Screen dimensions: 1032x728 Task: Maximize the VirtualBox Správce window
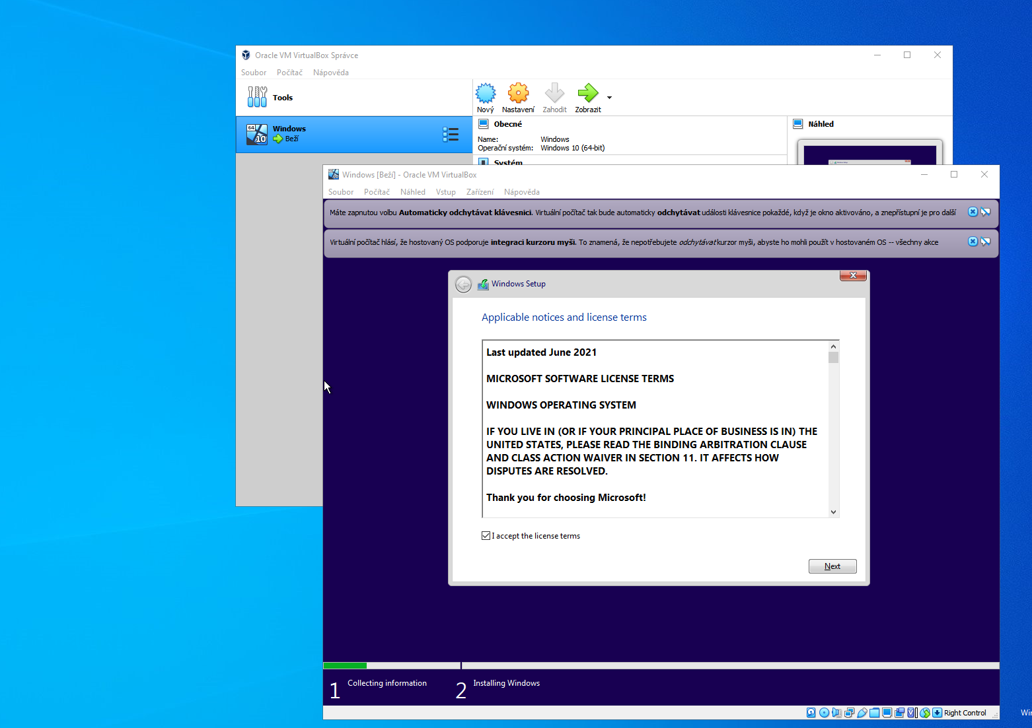click(907, 55)
